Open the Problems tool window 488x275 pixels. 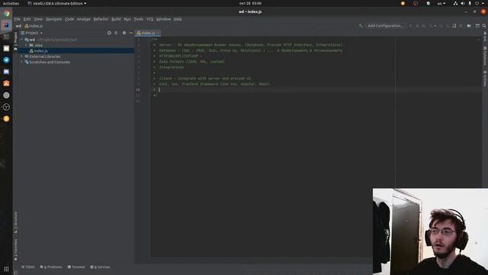tap(51, 267)
